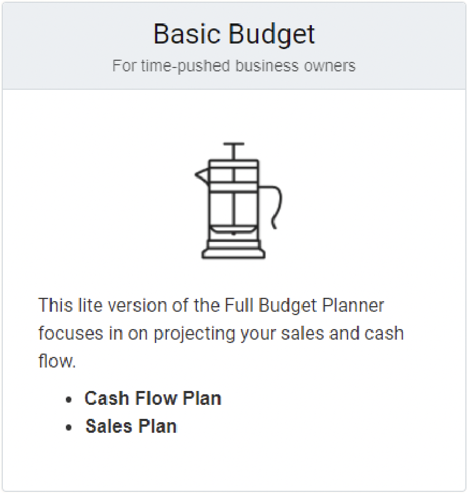Screen dimensions: 467x493
Task: Click the bullet dot beside Cash Flow Plan
Action: pyautogui.click(x=69, y=400)
